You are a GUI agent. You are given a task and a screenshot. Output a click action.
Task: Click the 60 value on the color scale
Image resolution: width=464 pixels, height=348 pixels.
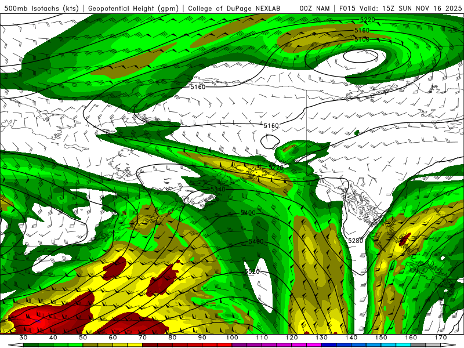(113, 338)
